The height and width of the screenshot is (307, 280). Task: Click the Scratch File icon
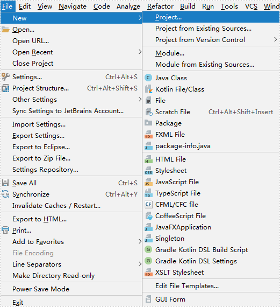tap(148, 112)
